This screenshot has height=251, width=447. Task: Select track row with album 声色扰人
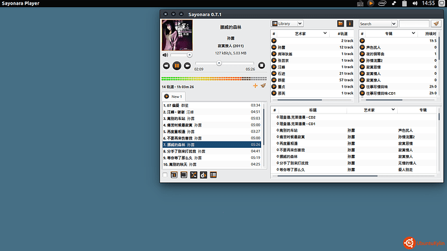coord(354,130)
